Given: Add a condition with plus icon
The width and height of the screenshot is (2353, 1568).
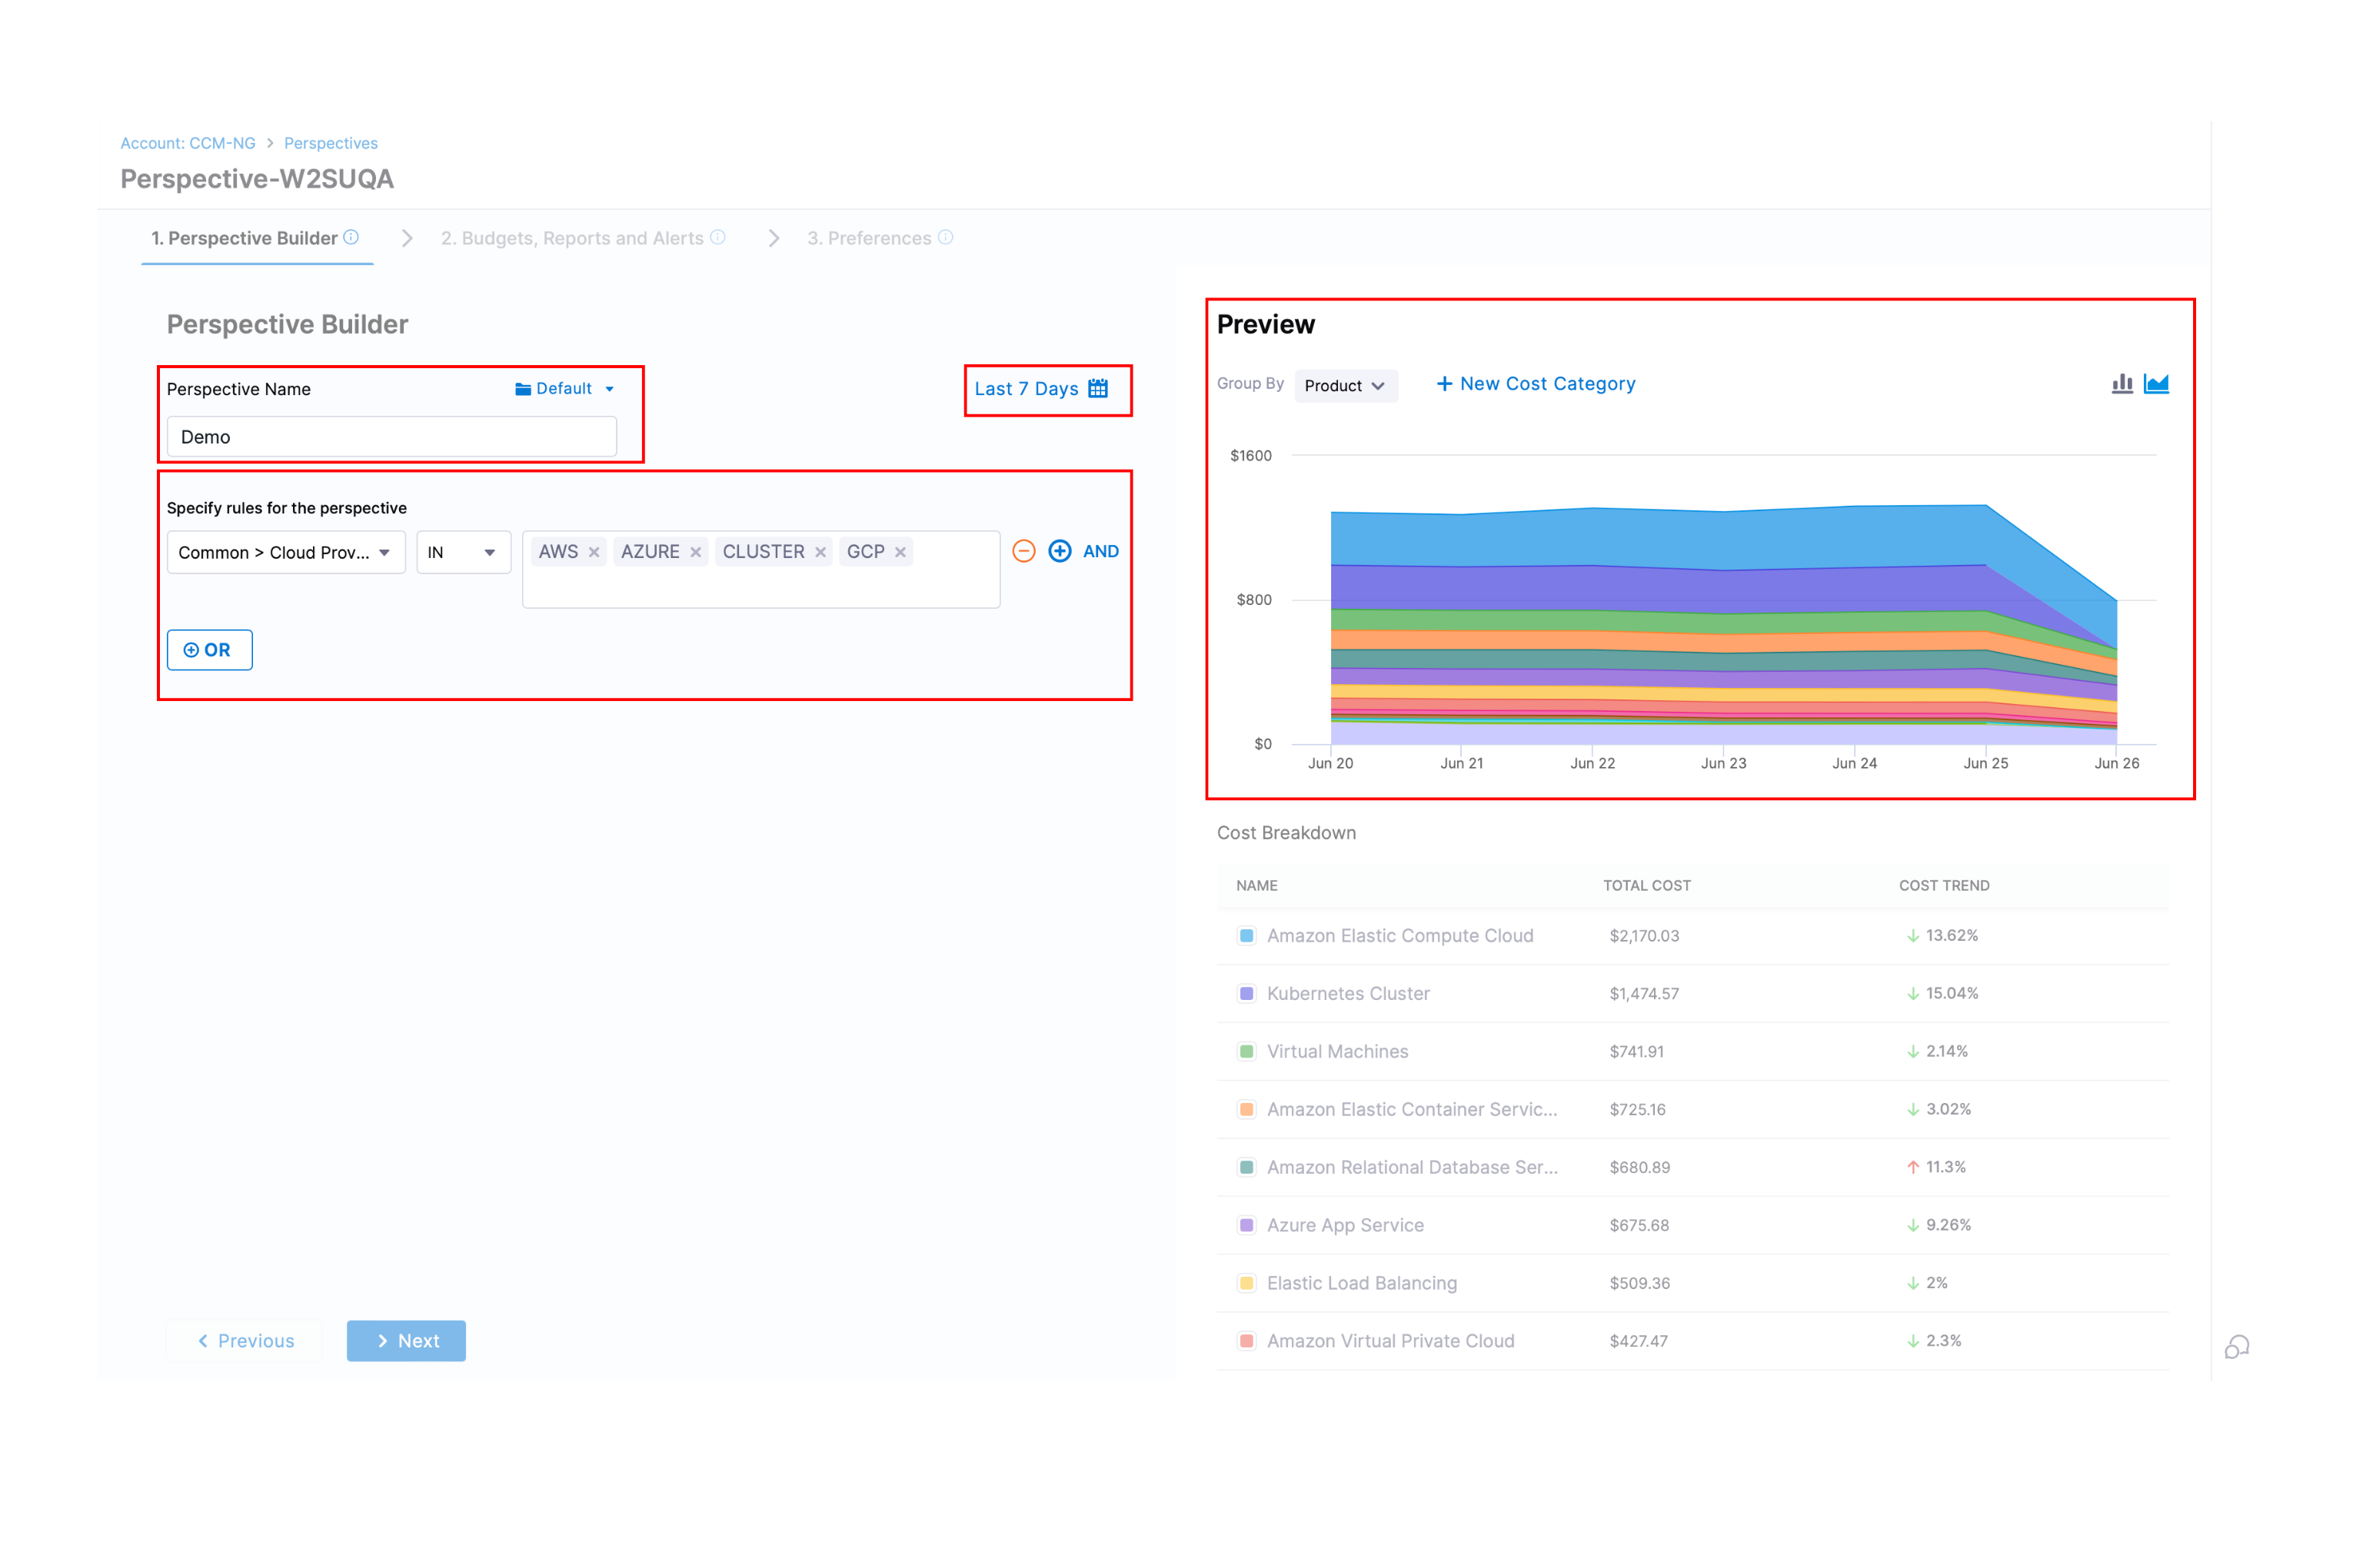Looking at the screenshot, I should pyautogui.click(x=1060, y=551).
